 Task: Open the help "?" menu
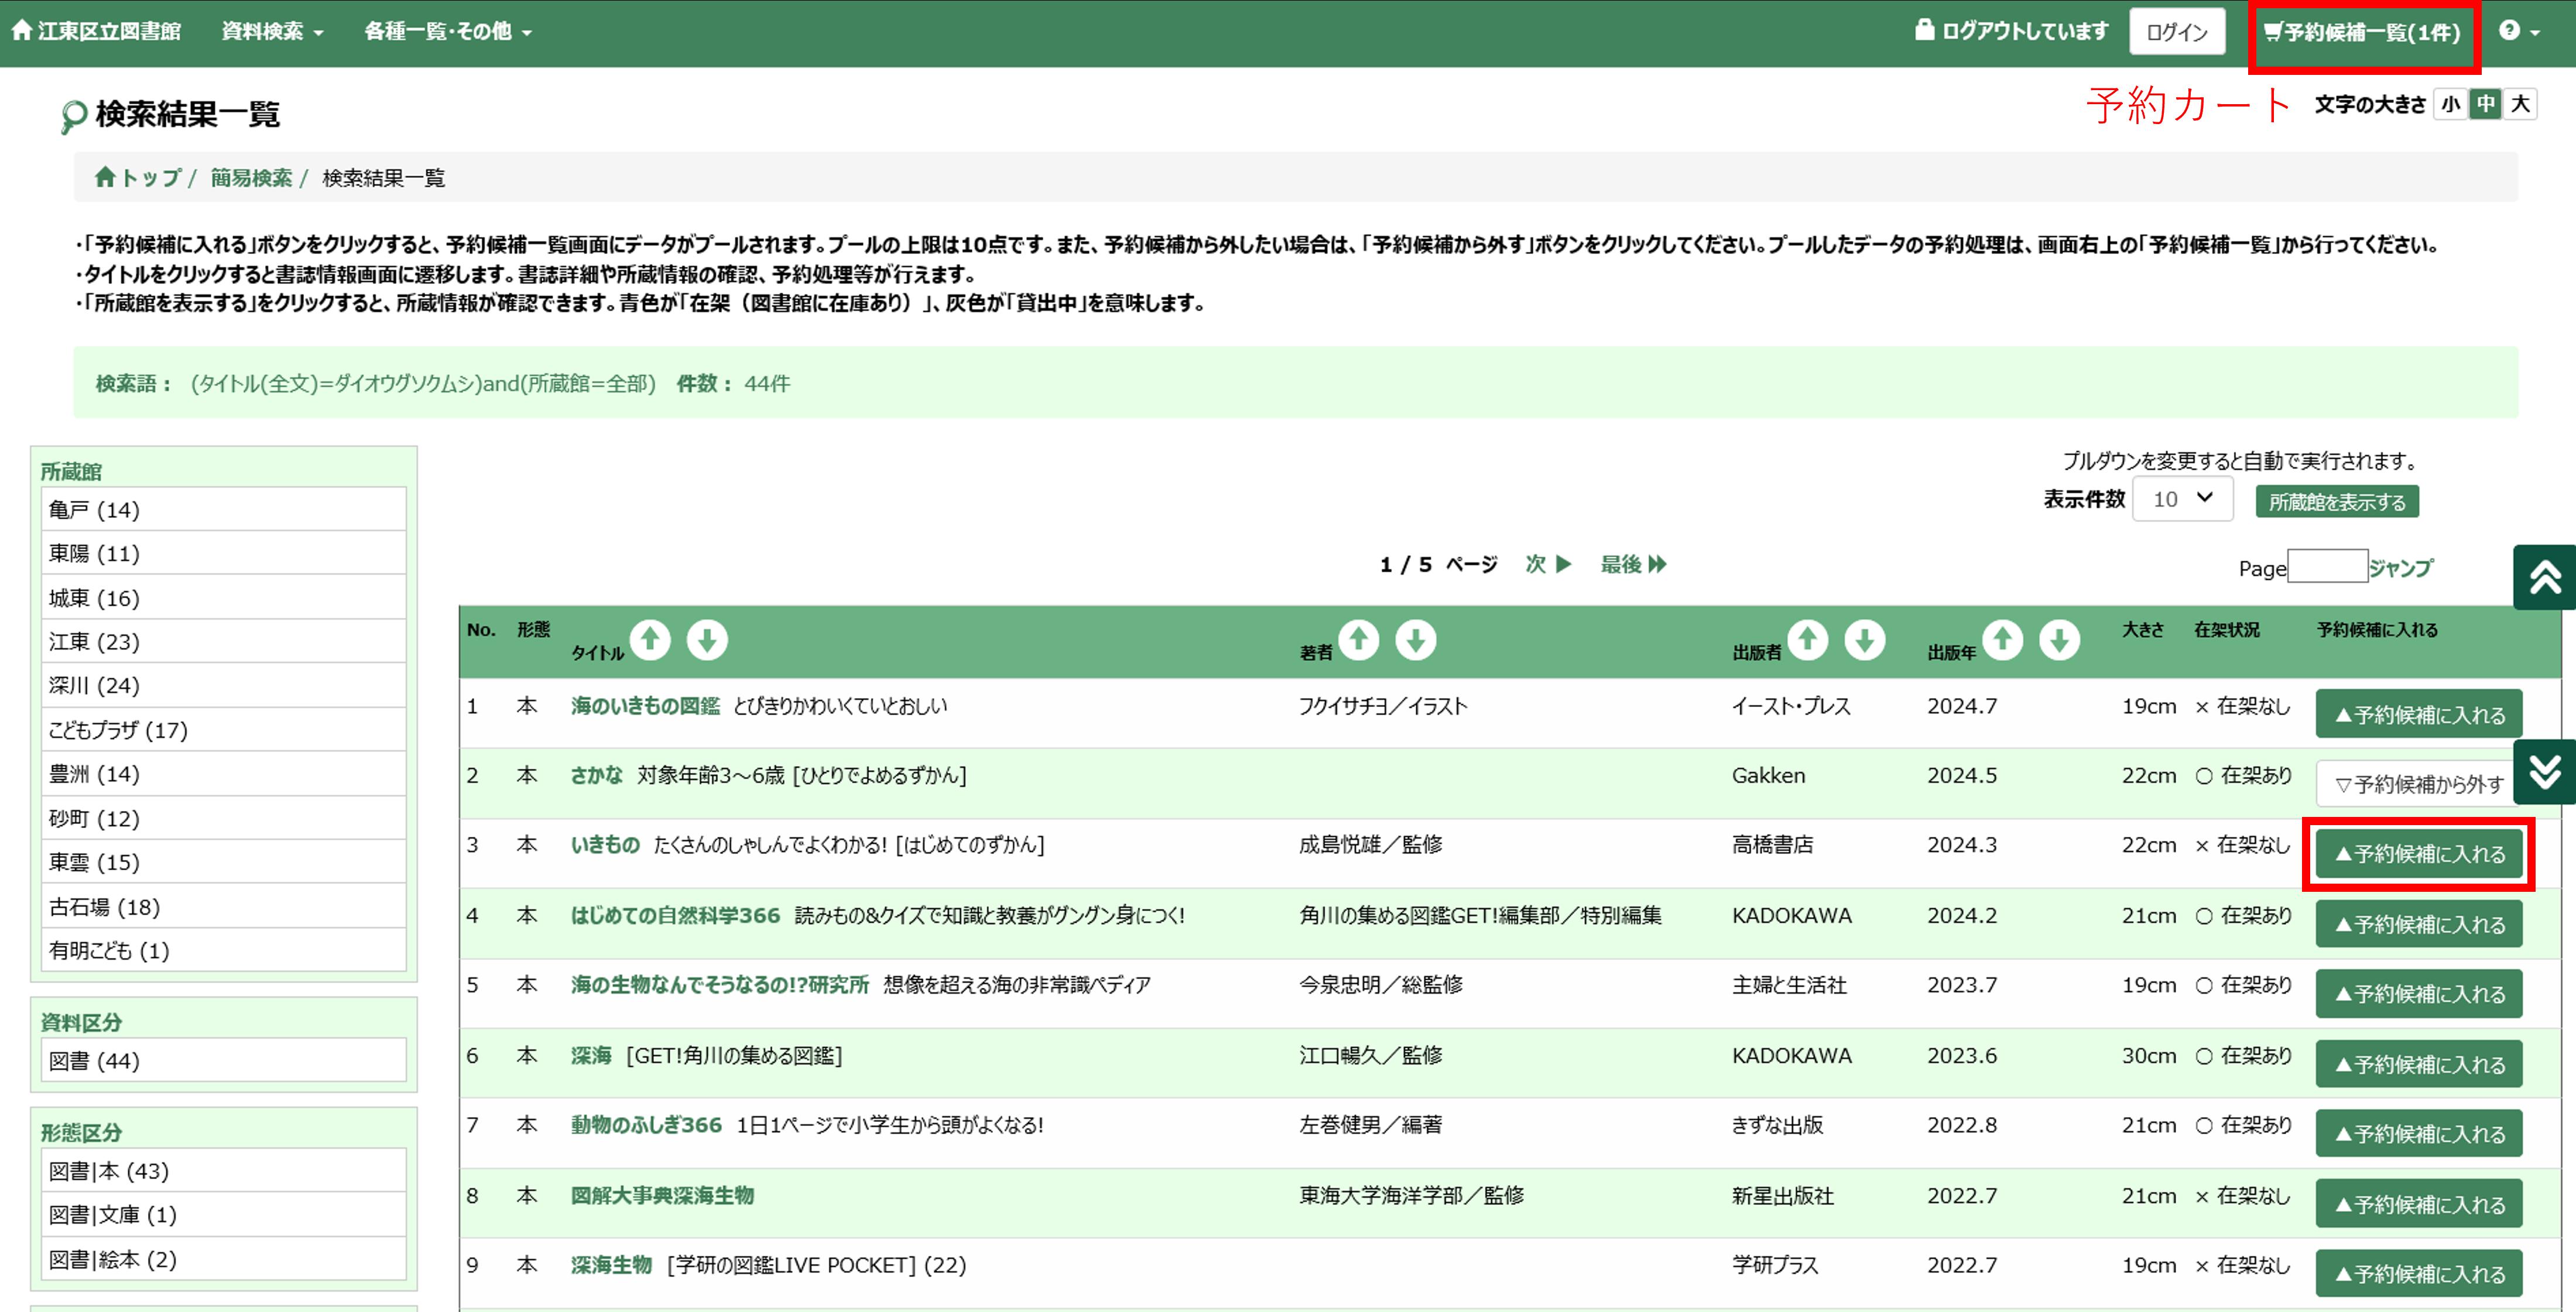click(x=2510, y=30)
